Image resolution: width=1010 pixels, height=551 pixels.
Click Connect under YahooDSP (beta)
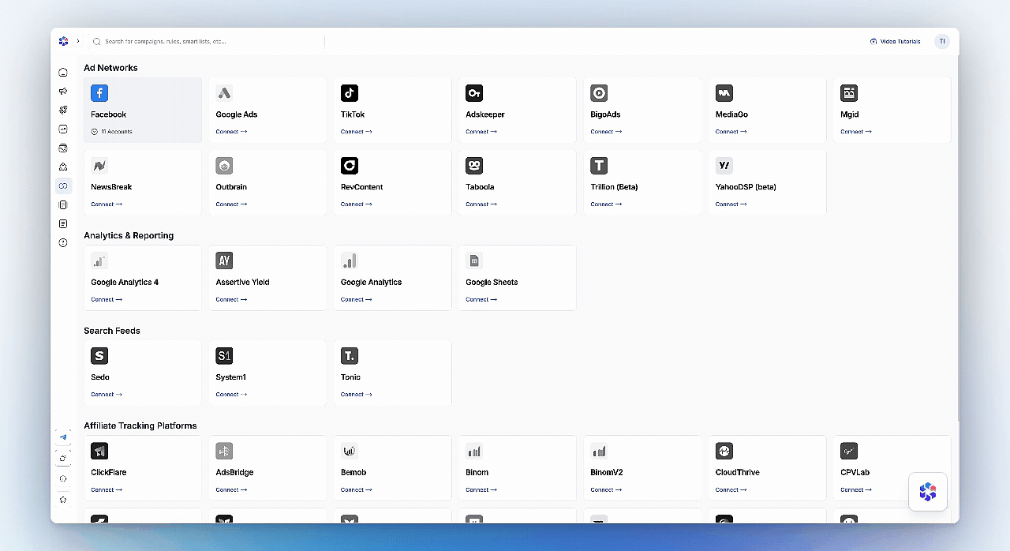731,204
